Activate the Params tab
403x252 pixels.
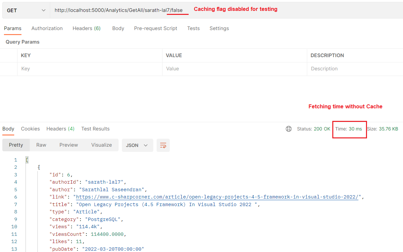point(13,28)
